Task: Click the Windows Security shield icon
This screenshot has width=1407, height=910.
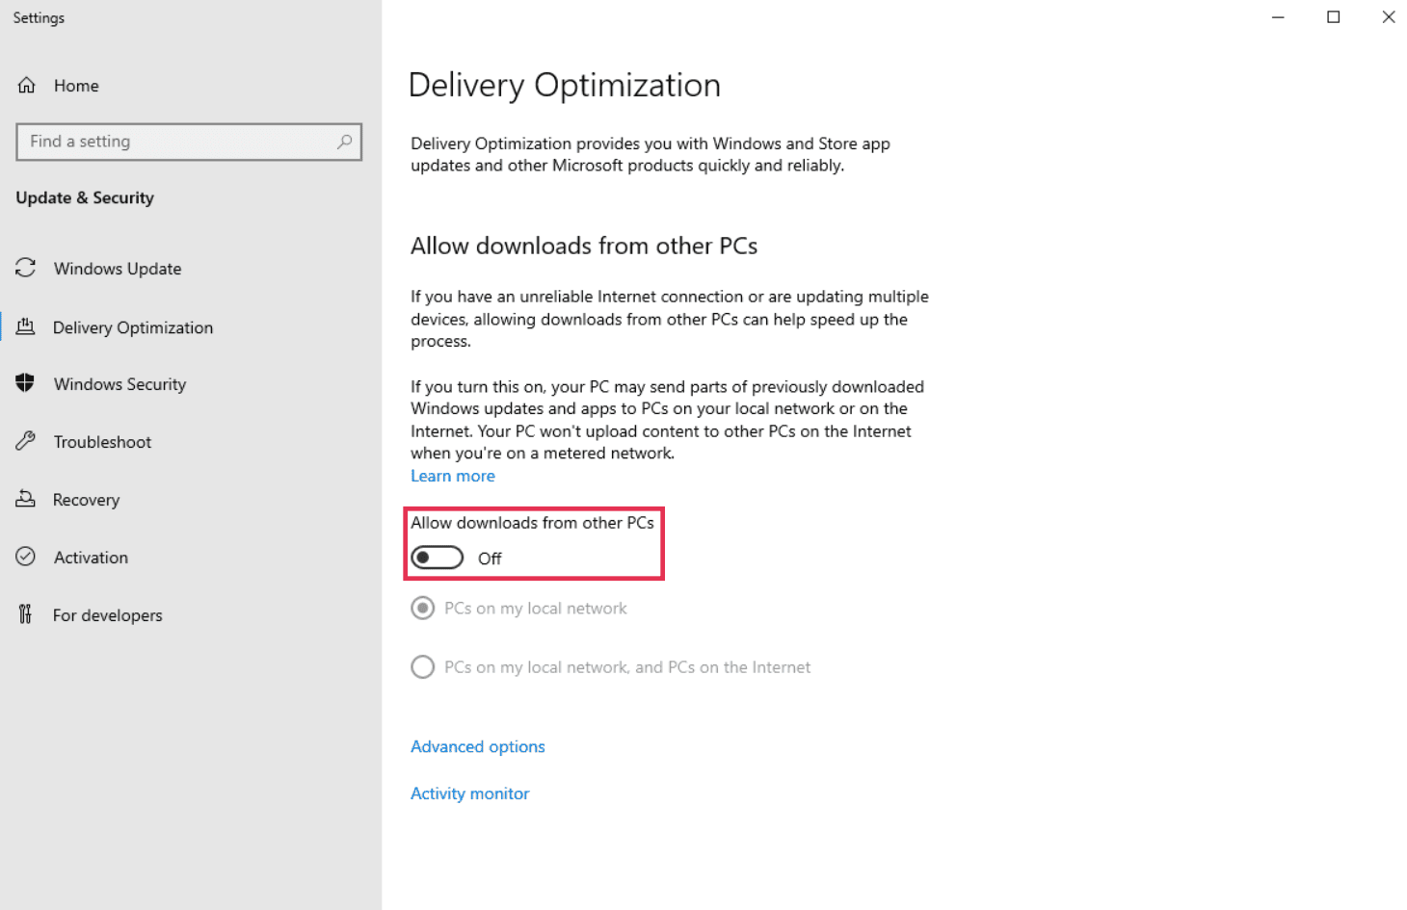Action: coord(26,383)
